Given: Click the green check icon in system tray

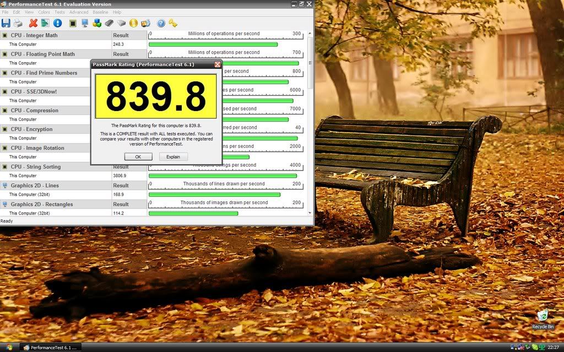Looking at the screenshot, I should pyautogui.click(x=535, y=348).
